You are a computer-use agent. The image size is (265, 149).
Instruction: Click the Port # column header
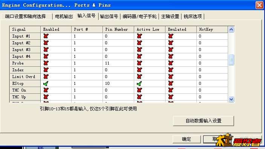tap(87, 30)
